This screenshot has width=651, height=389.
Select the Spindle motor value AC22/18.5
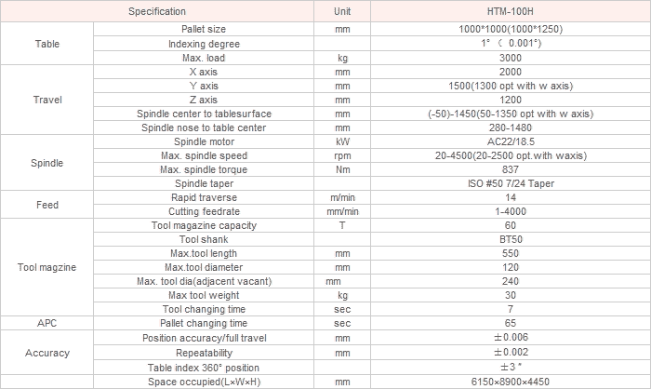(511, 141)
